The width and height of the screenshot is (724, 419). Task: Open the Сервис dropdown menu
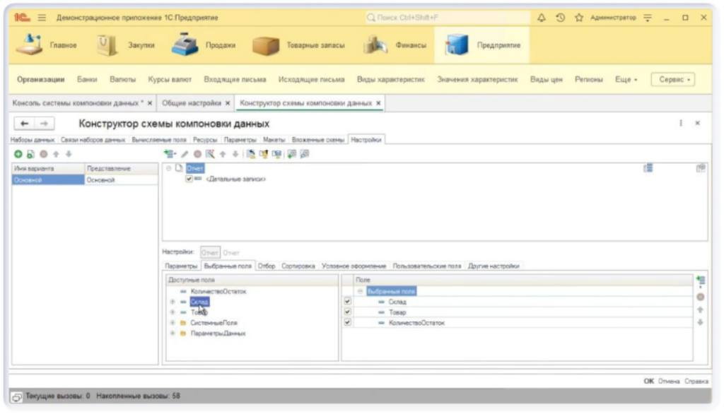pos(672,80)
